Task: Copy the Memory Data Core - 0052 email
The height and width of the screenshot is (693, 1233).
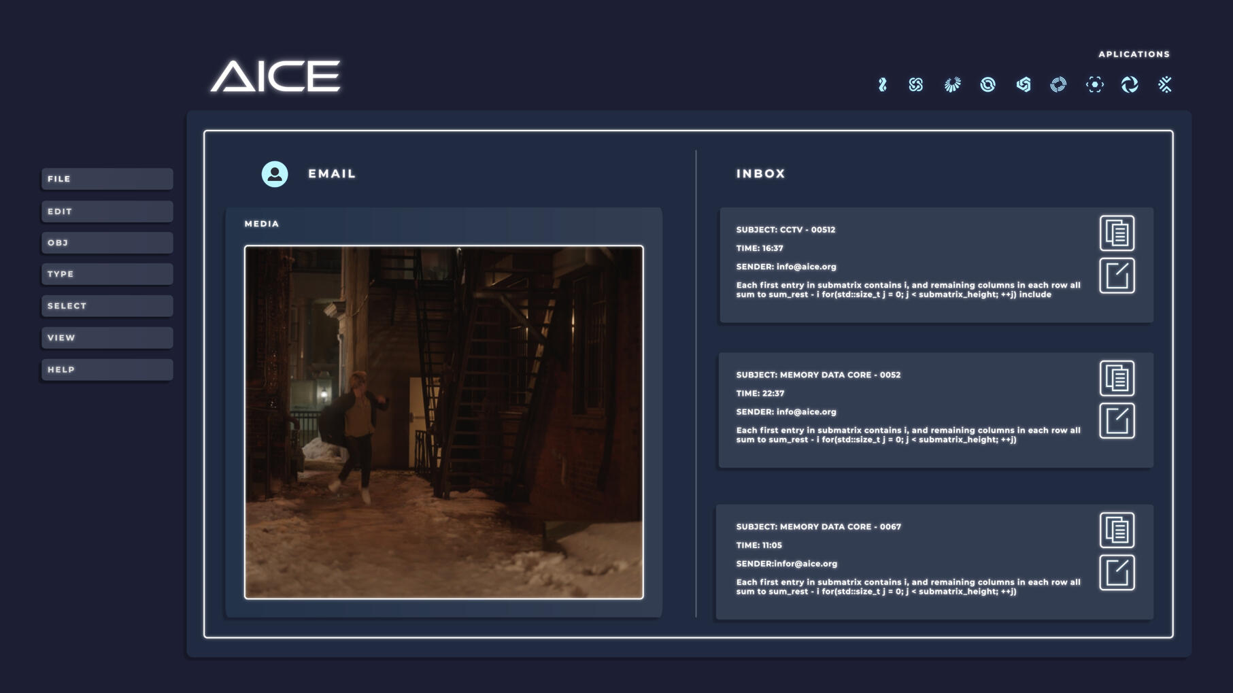Action: [x=1117, y=379]
